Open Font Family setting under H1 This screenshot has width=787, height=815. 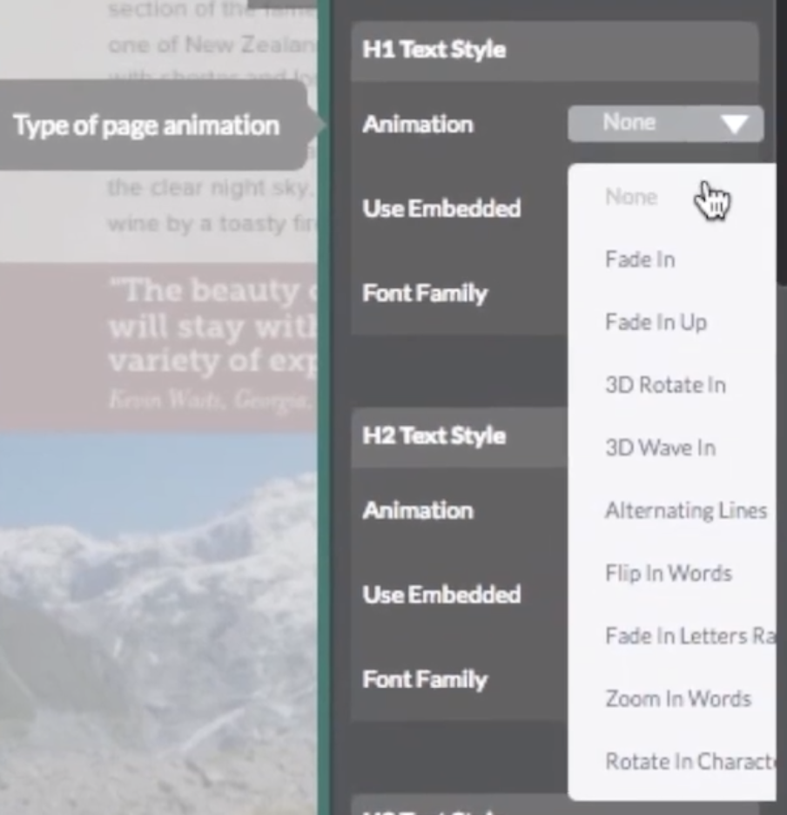[425, 293]
